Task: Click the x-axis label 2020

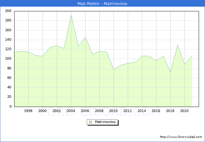Action: pos(184,111)
